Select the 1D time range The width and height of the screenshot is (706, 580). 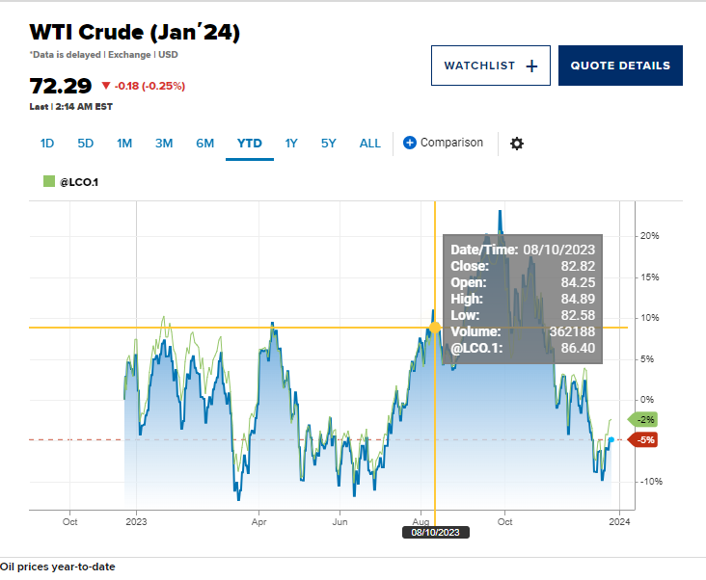tap(47, 144)
